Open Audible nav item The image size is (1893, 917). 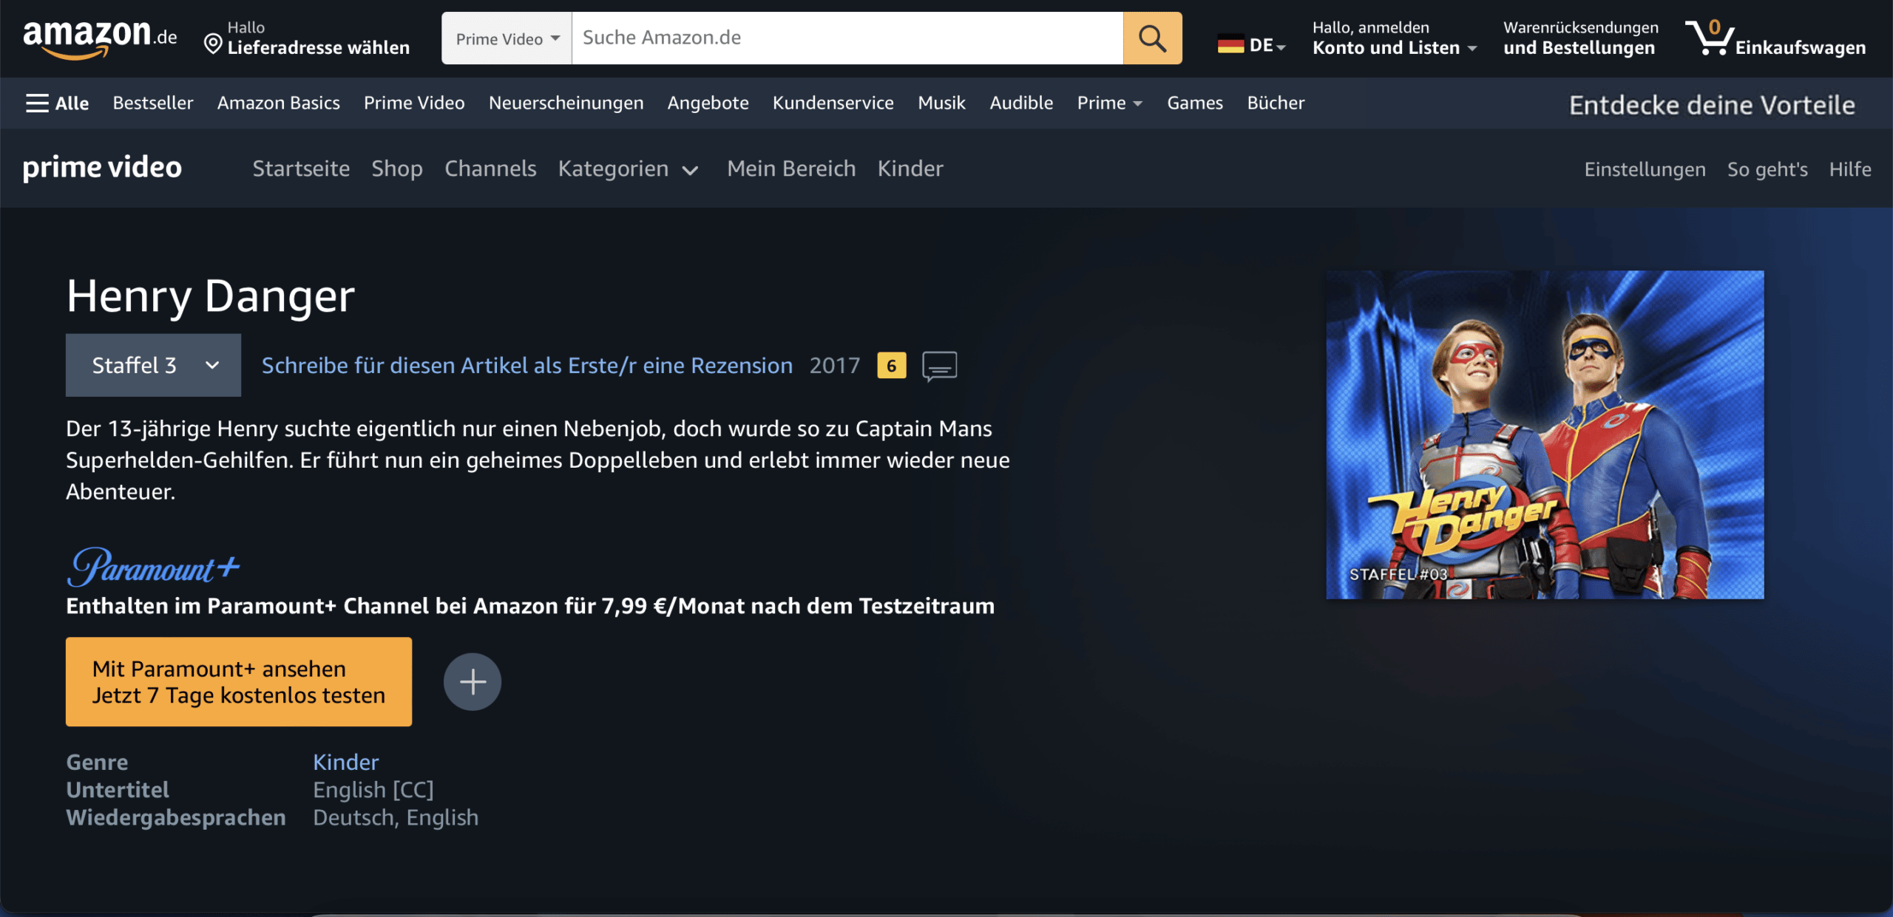(1021, 103)
